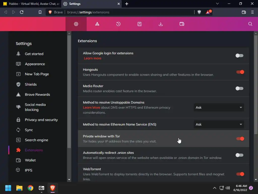Viewport: 258px width, 194px height.
Task: Go forward to next page
Action: (14, 12)
